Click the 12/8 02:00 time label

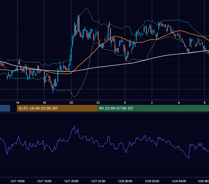point(152,181)
